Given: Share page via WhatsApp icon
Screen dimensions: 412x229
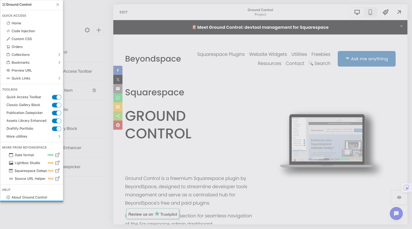Looking at the screenshot, I should (118, 98).
